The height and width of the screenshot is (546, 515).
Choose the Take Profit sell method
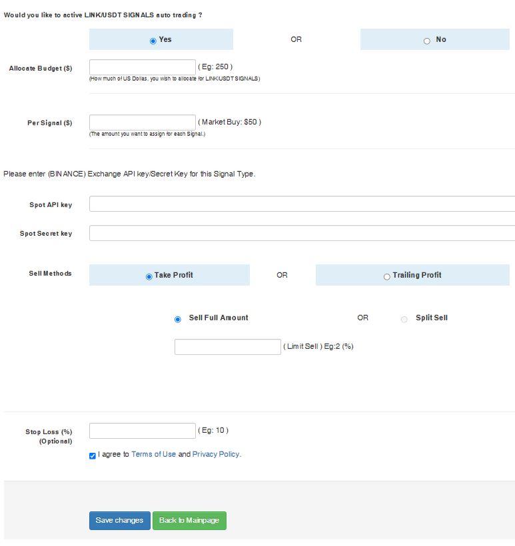click(149, 277)
